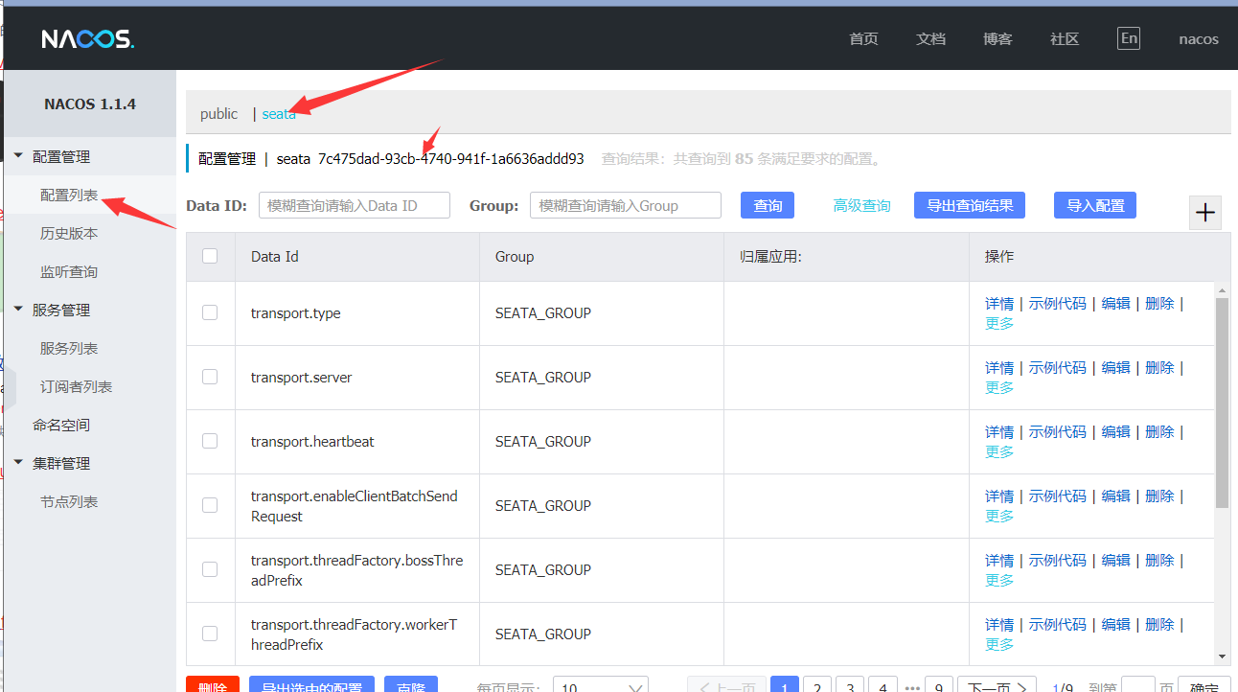Open 命名空间 in the sidebar
The height and width of the screenshot is (692, 1238).
(x=61, y=425)
